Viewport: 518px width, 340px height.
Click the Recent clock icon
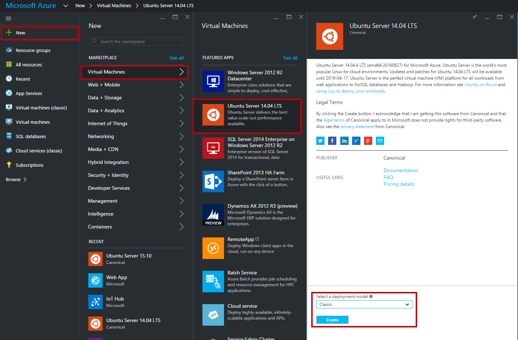click(9, 79)
